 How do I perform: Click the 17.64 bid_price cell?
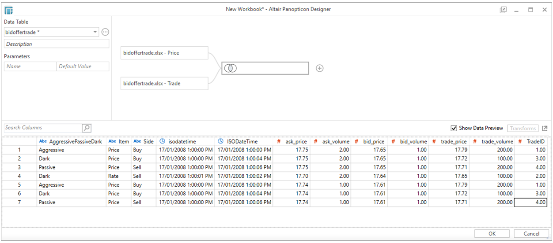click(369, 176)
